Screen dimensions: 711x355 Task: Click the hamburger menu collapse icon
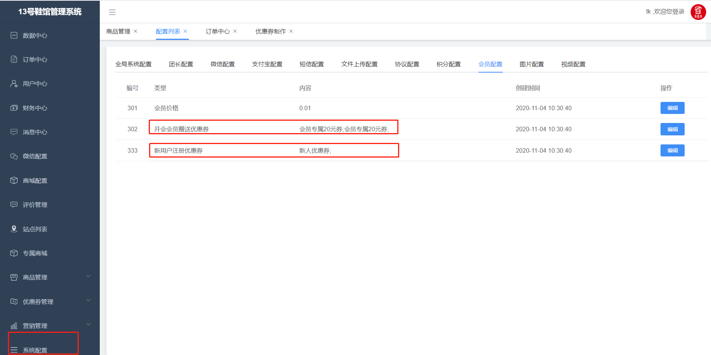pyautogui.click(x=112, y=12)
